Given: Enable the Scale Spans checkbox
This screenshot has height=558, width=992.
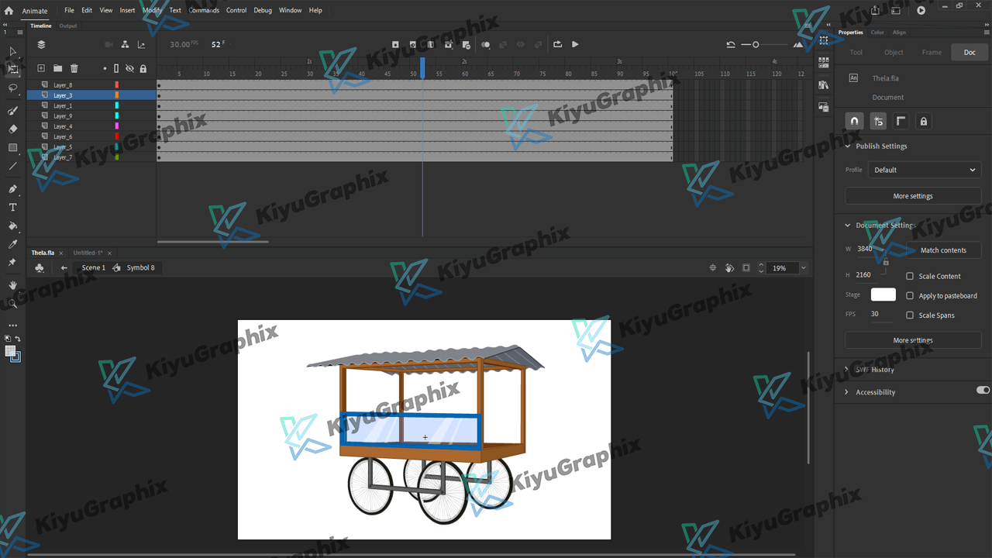Looking at the screenshot, I should (x=910, y=315).
